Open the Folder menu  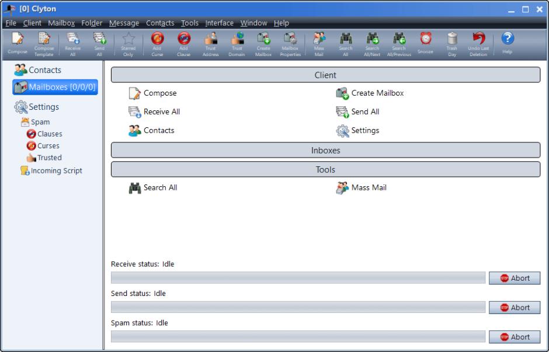point(92,23)
